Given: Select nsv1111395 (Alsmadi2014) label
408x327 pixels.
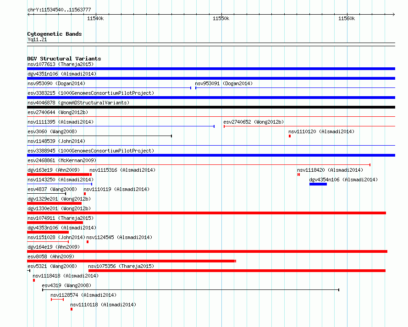Looking at the screenshot, I should (x=61, y=122).
